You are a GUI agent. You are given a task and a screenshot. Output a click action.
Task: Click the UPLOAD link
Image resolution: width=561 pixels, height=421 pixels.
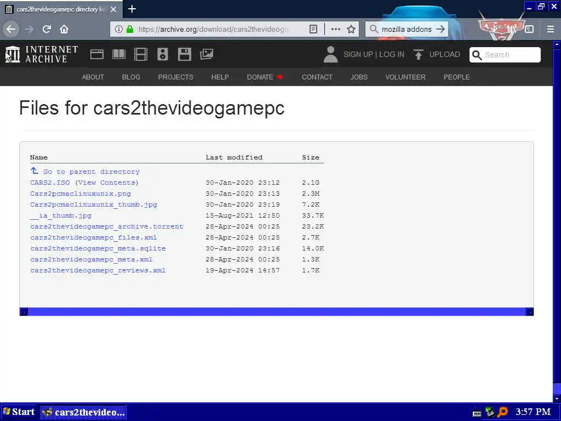tap(445, 54)
